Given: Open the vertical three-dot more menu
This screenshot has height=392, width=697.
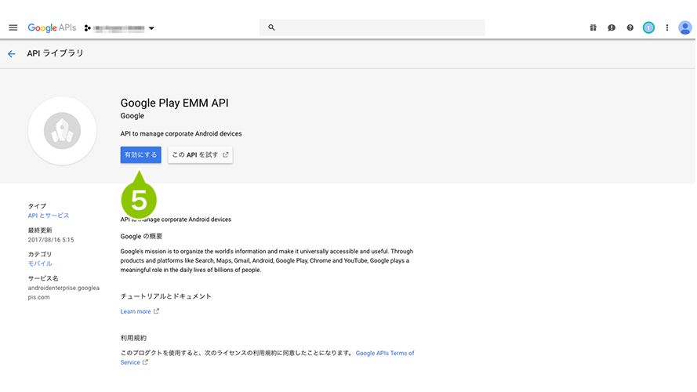Looking at the screenshot, I should point(666,27).
